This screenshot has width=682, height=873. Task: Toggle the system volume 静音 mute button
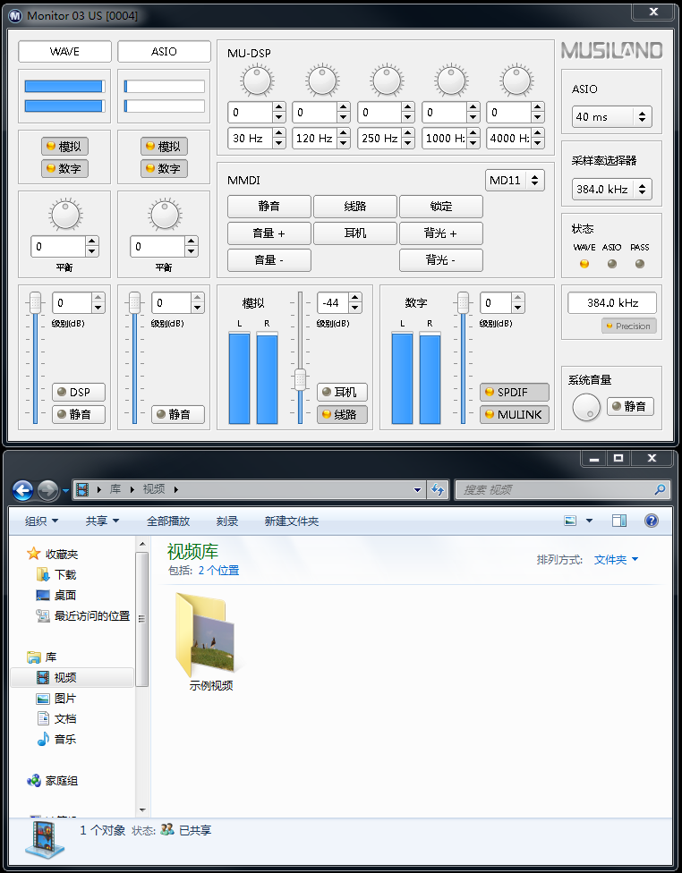coord(630,406)
